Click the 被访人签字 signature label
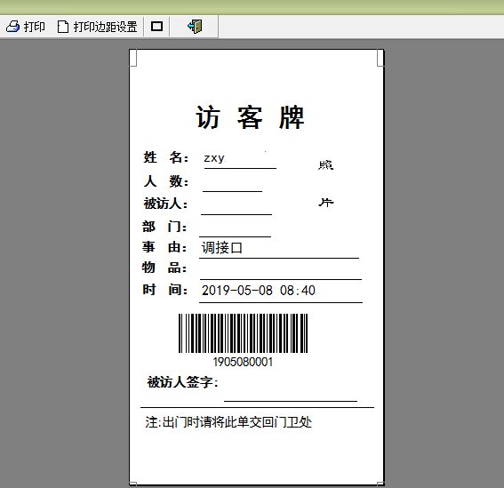The image size is (504, 488). click(182, 382)
